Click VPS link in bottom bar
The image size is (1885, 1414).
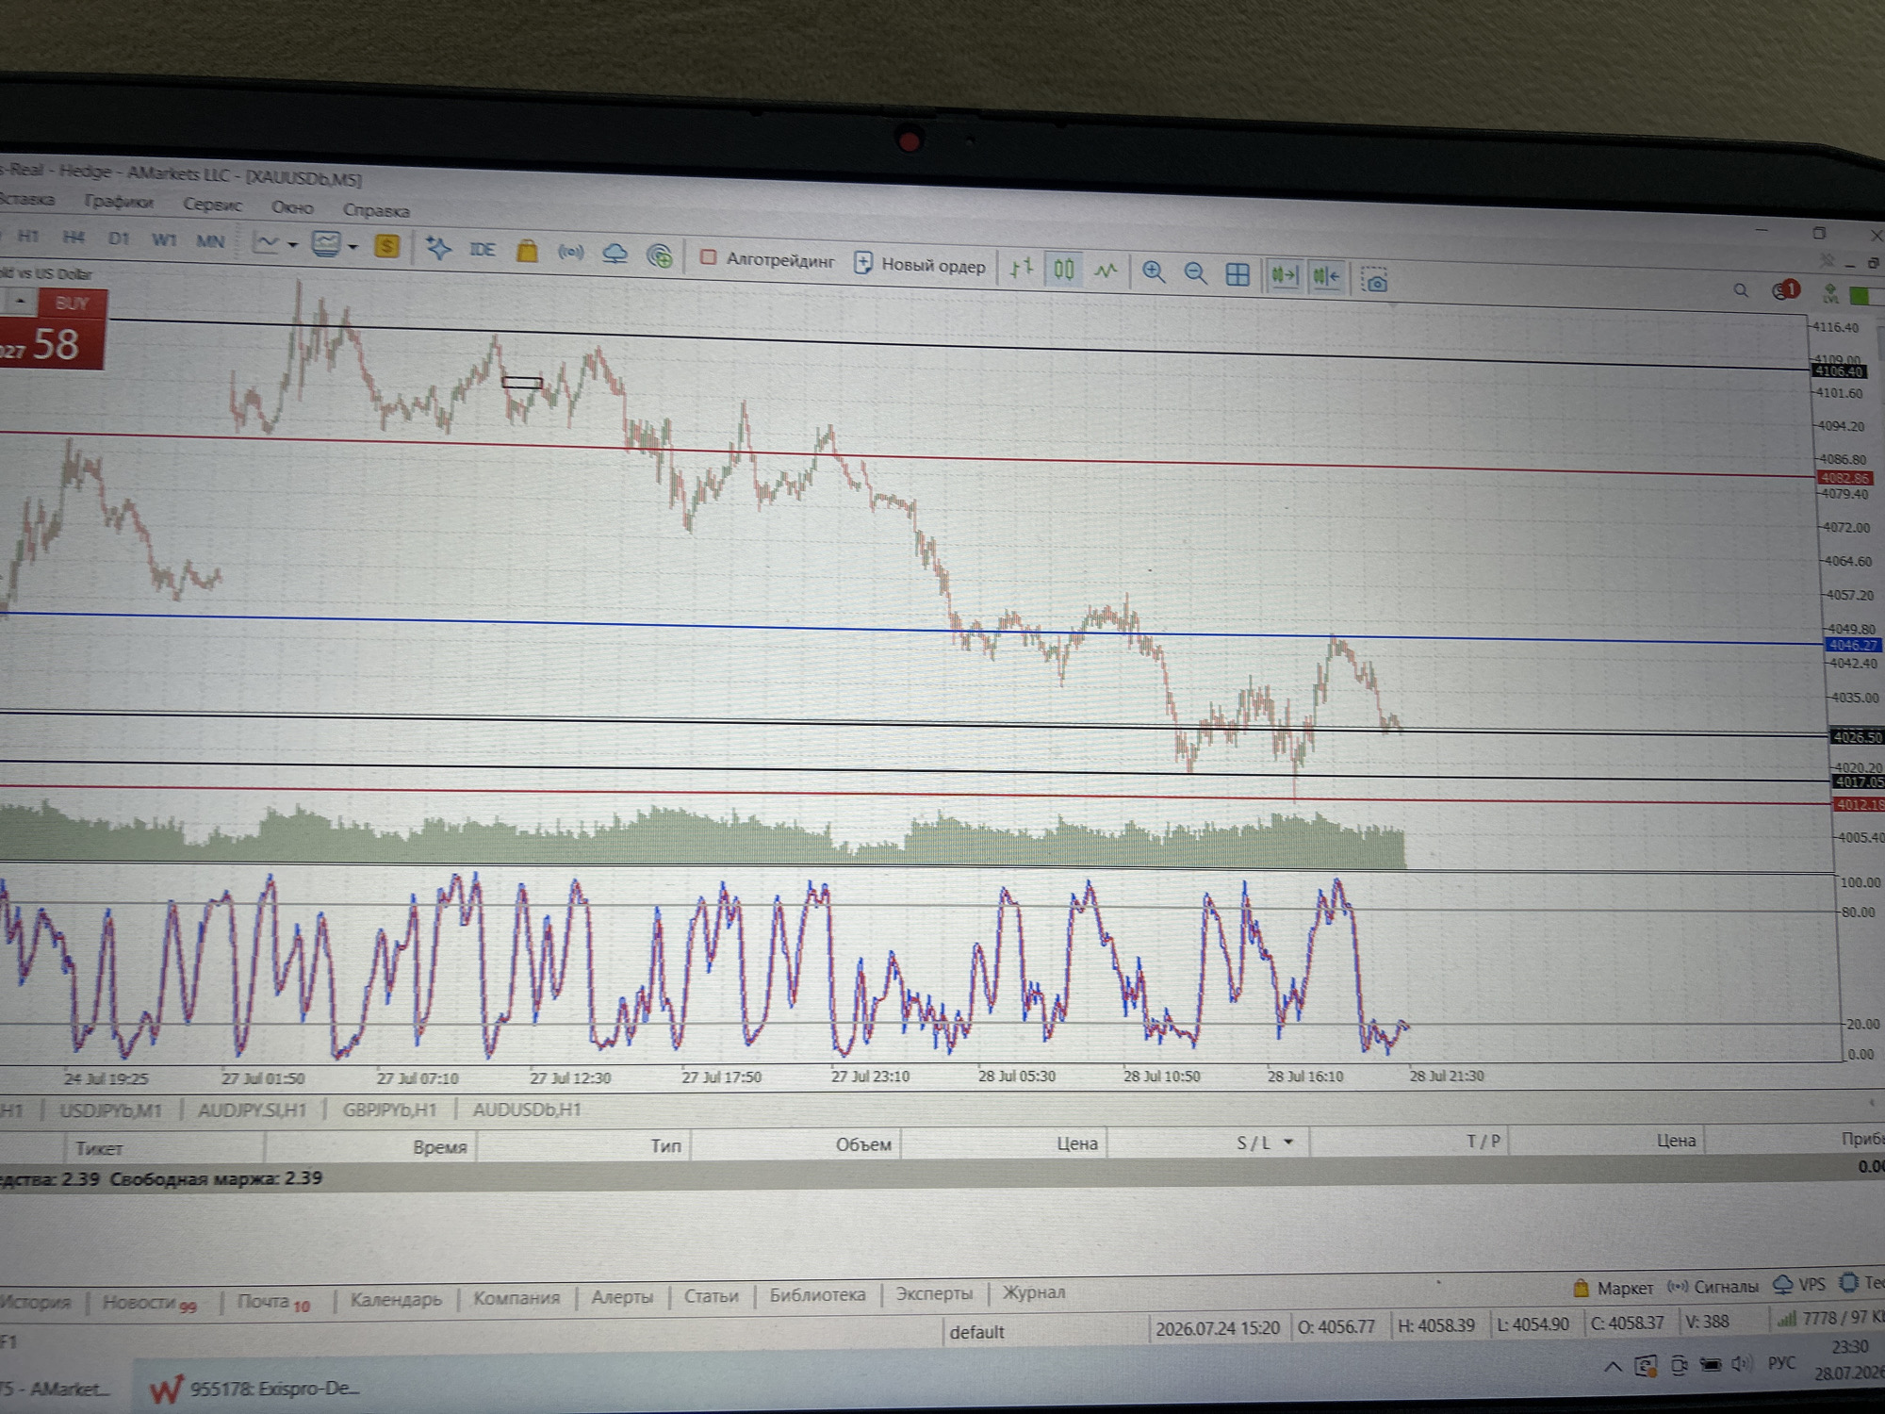pyautogui.click(x=1799, y=1285)
